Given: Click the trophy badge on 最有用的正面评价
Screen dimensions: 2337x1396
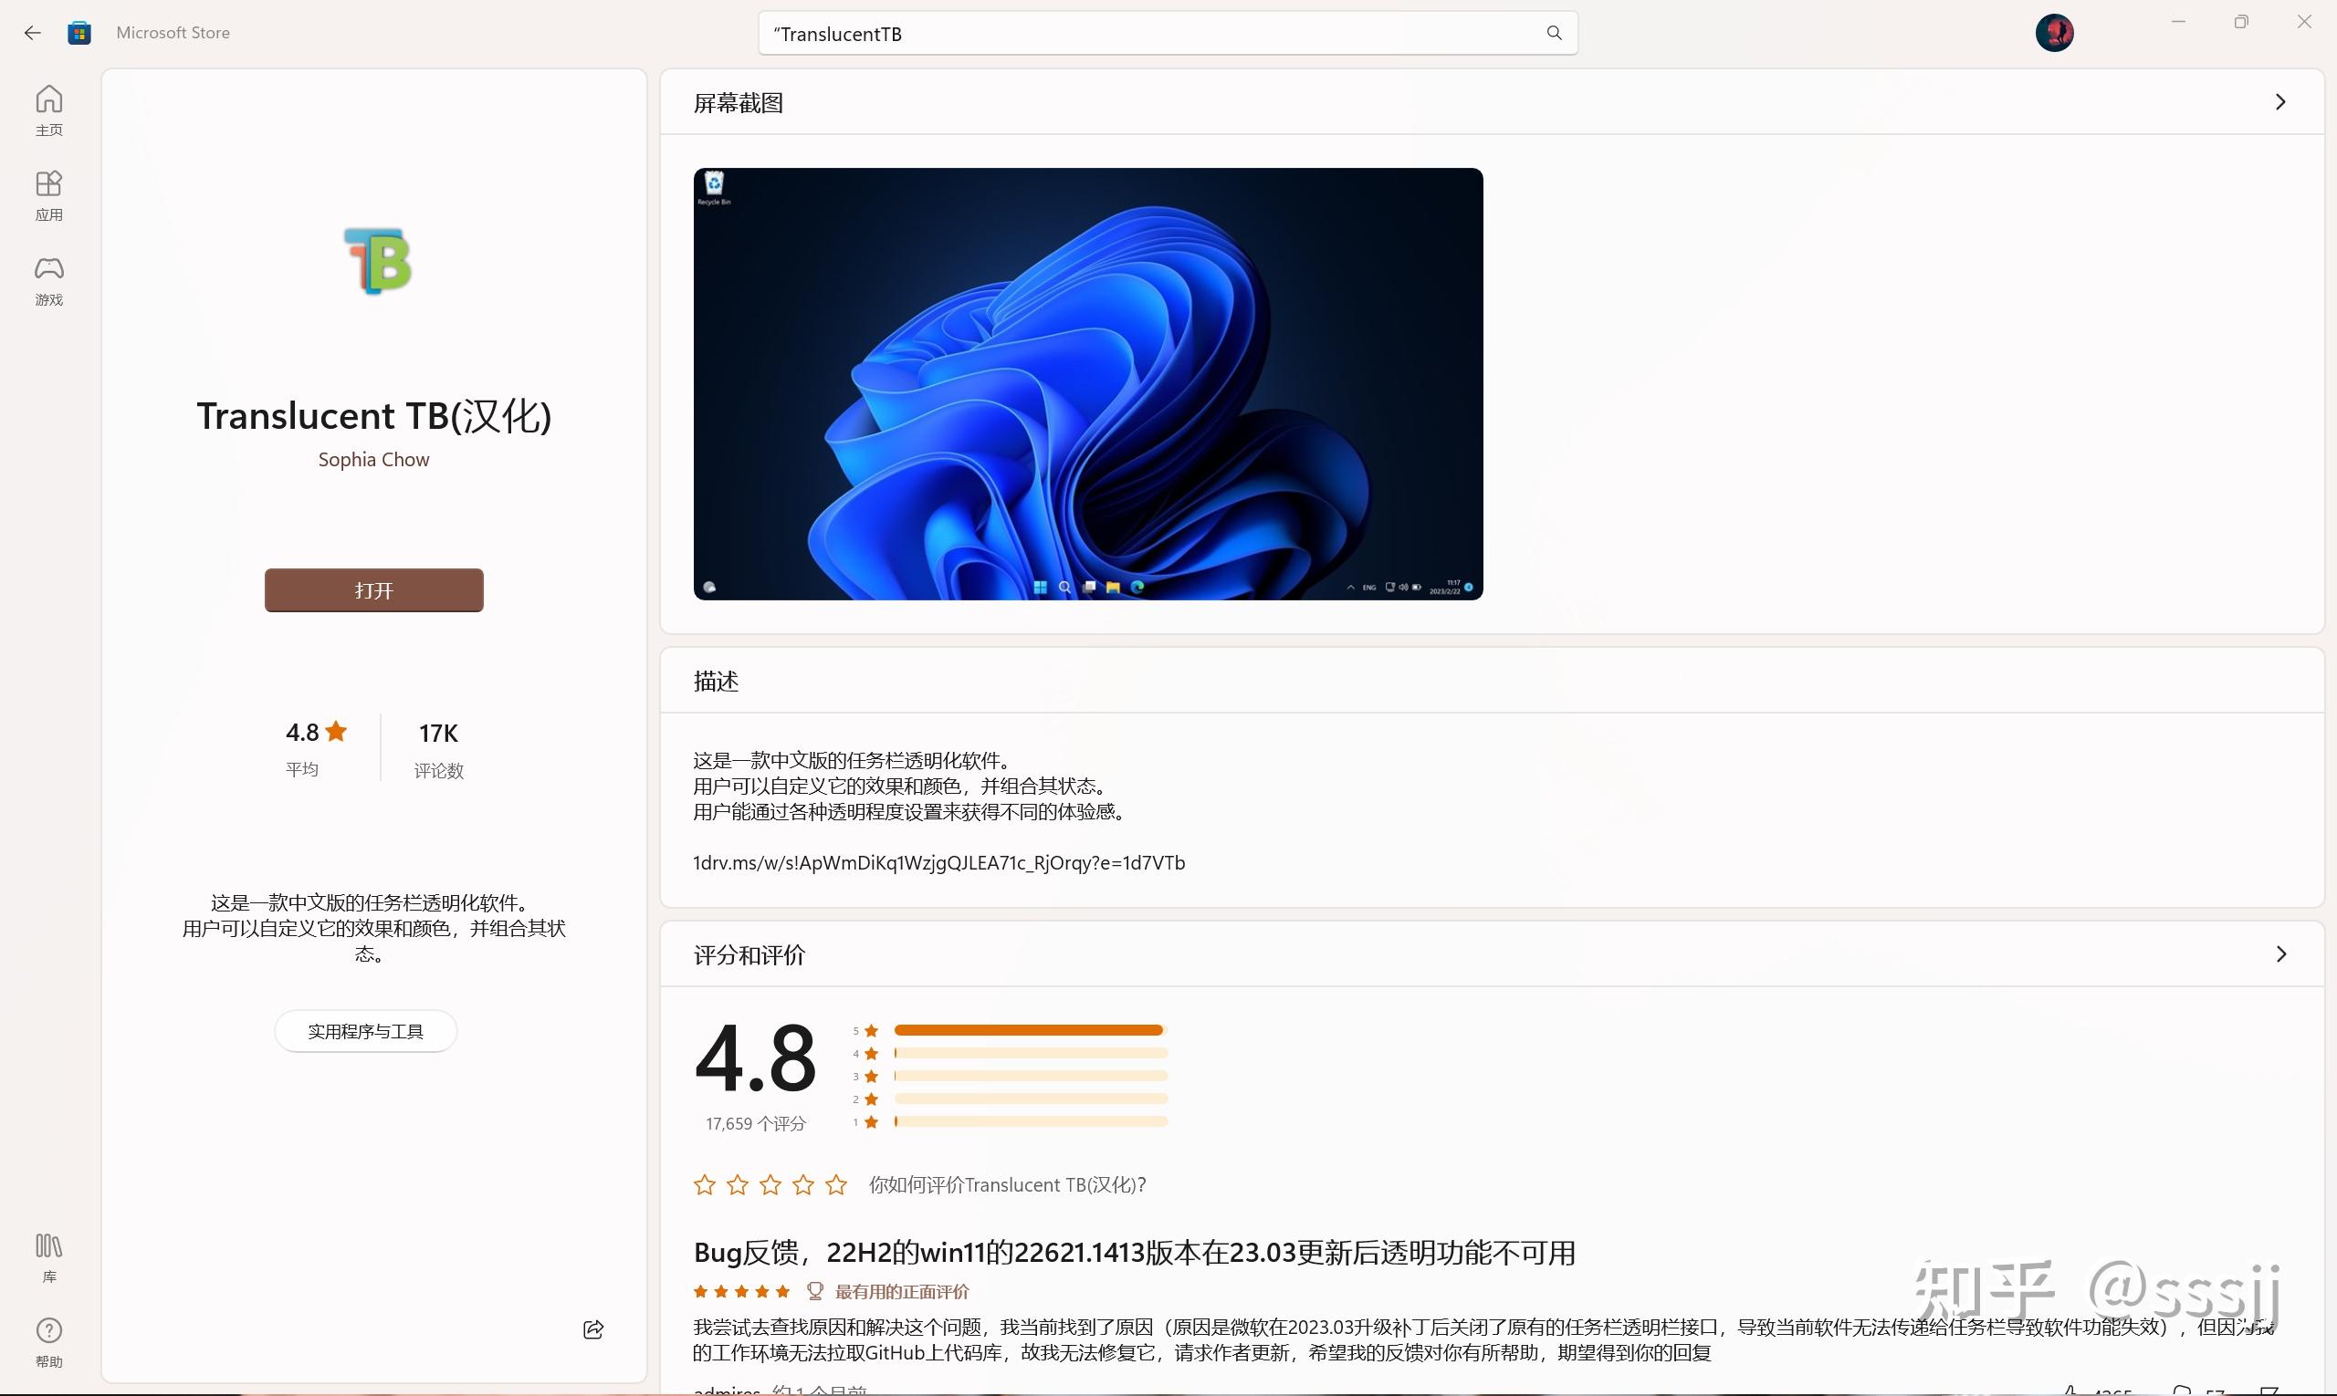Looking at the screenshot, I should click(813, 1291).
